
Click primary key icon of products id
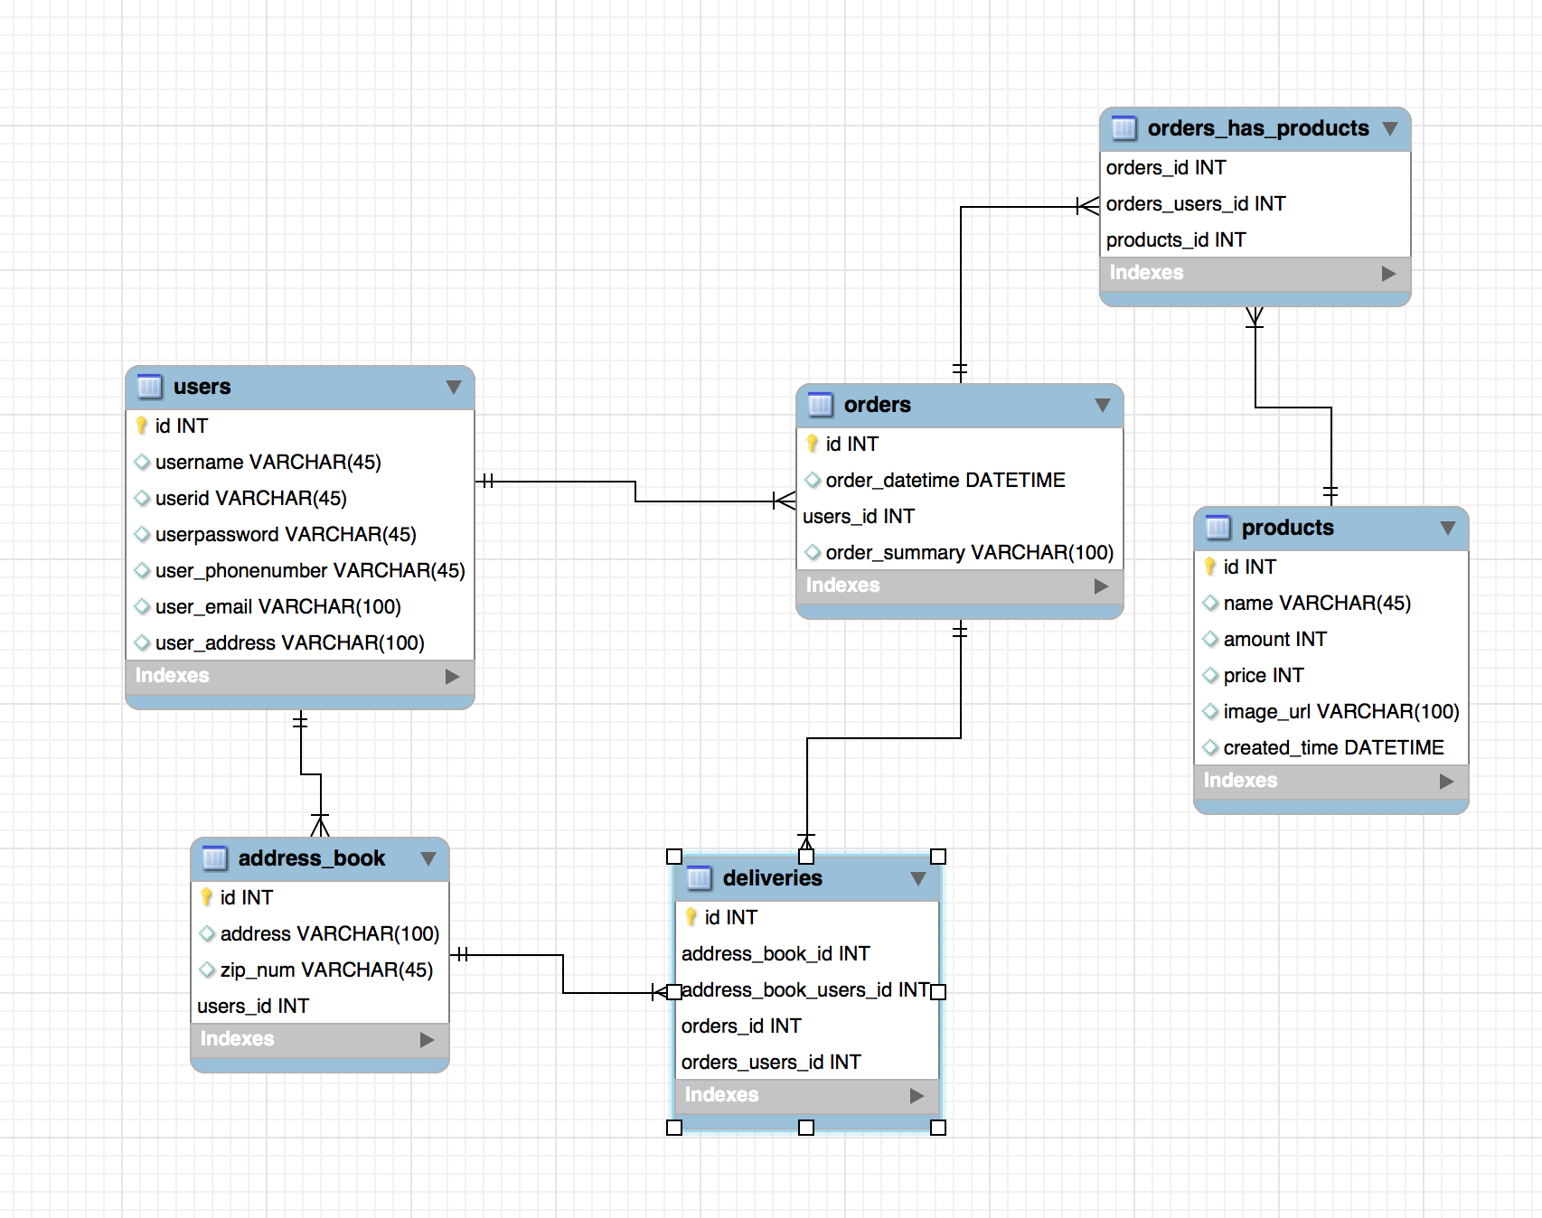coord(1210,567)
